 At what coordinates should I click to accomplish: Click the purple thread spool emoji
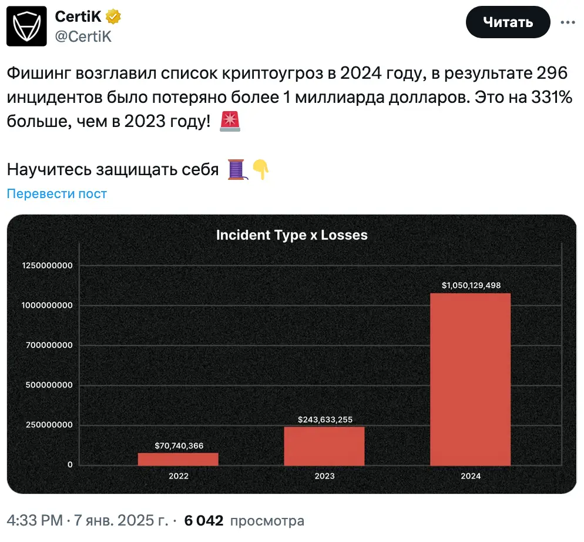click(x=237, y=170)
